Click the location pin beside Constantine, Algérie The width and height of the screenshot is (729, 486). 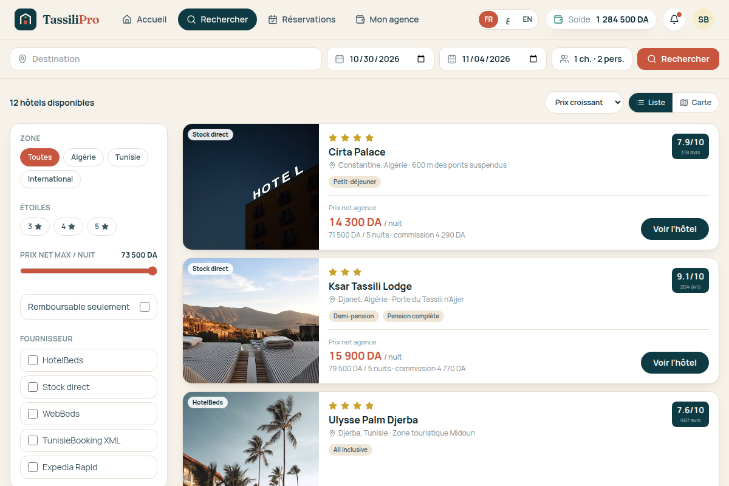pyautogui.click(x=332, y=165)
